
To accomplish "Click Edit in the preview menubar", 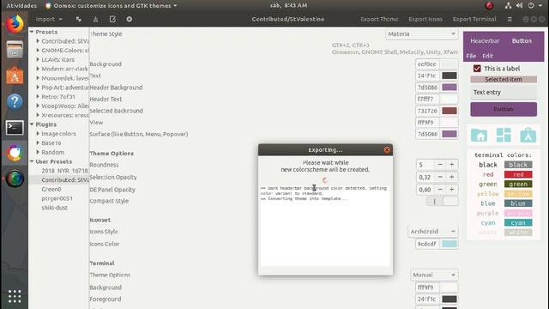I will click(x=487, y=56).
